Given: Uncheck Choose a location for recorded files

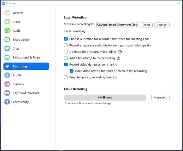Looking at the screenshot, I should pyautogui.click(x=66, y=39).
